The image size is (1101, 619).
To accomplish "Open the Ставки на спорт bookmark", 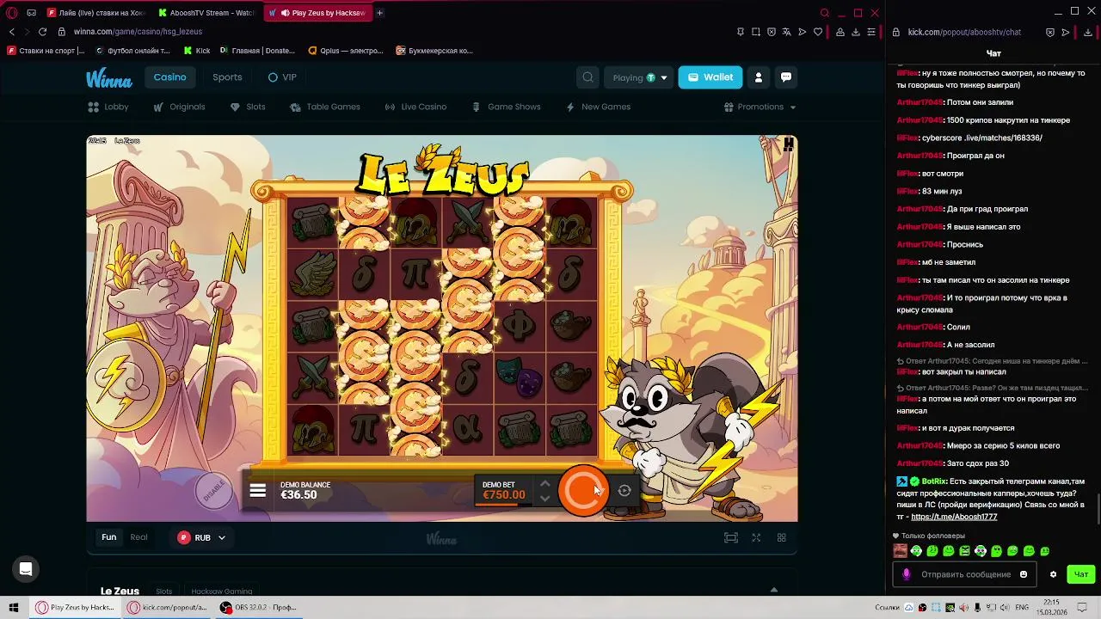I will (x=46, y=51).
